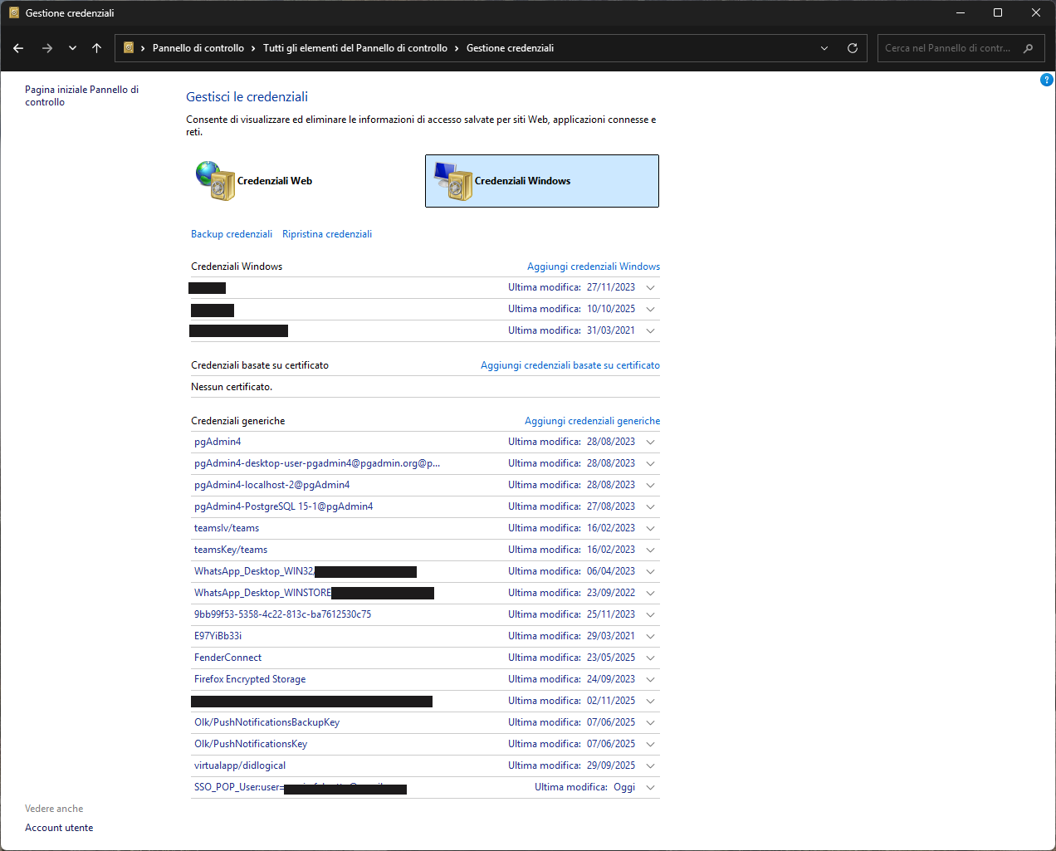Click 9bb99f53-5358-4c22 entry name

(x=283, y=614)
